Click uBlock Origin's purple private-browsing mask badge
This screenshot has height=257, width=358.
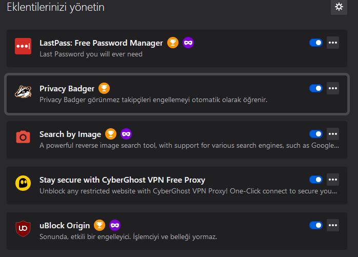pos(115,225)
